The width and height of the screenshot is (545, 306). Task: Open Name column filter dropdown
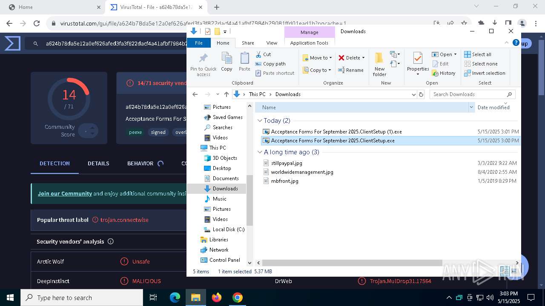coord(471,108)
